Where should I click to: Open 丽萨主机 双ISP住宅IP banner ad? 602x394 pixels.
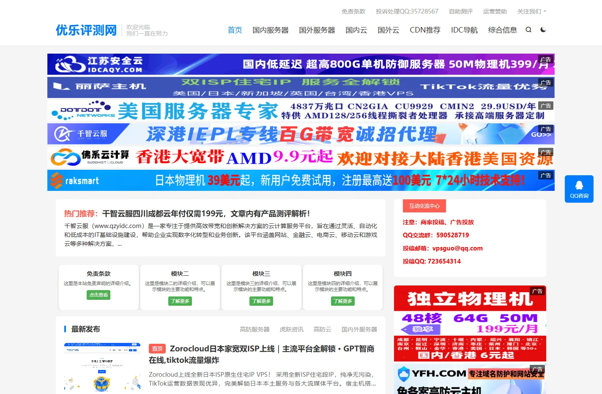[x=301, y=87]
